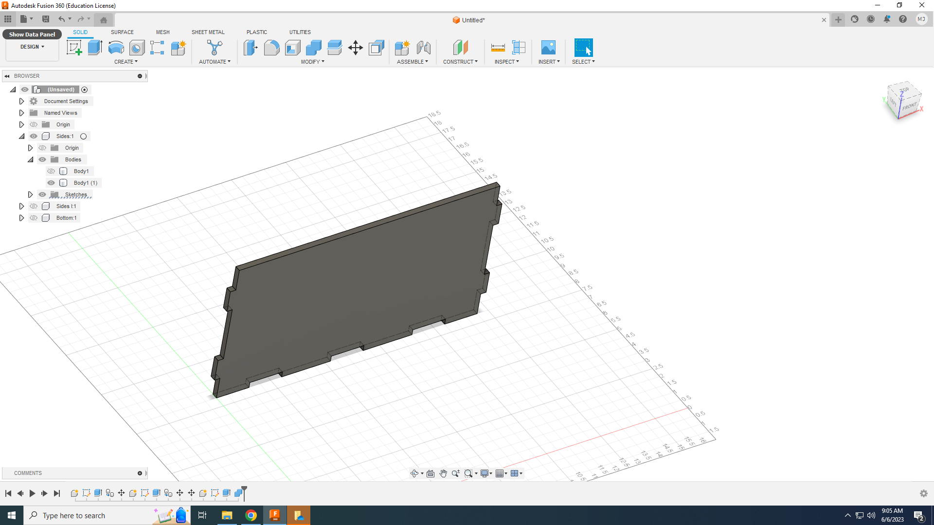This screenshot has height=525, width=934.
Task: Hide Body1 (1) using eye icon
Action: coord(51,183)
